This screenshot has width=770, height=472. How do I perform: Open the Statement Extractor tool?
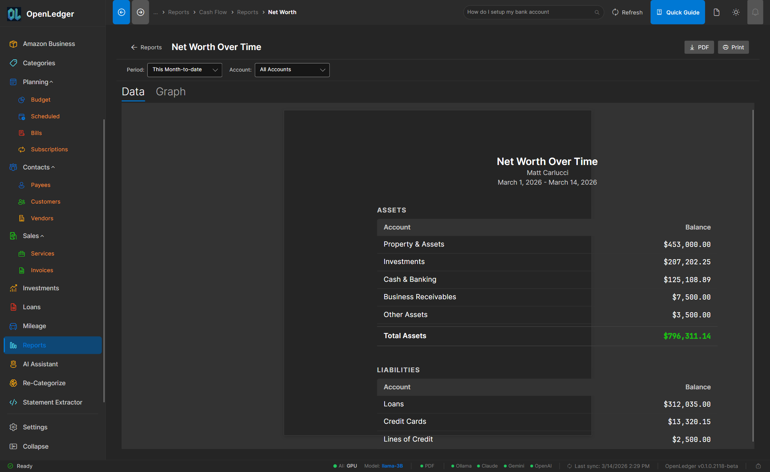(x=52, y=402)
